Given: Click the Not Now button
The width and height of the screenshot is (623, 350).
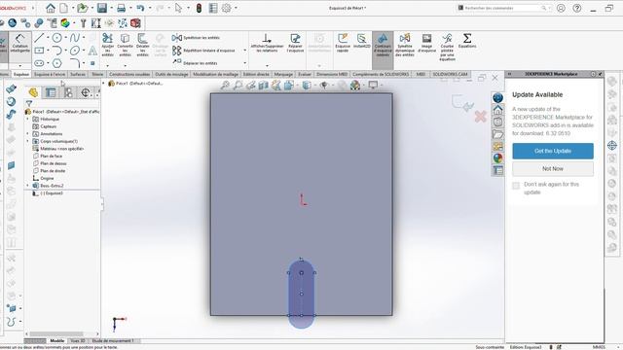Looking at the screenshot, I should click(553, 168).
